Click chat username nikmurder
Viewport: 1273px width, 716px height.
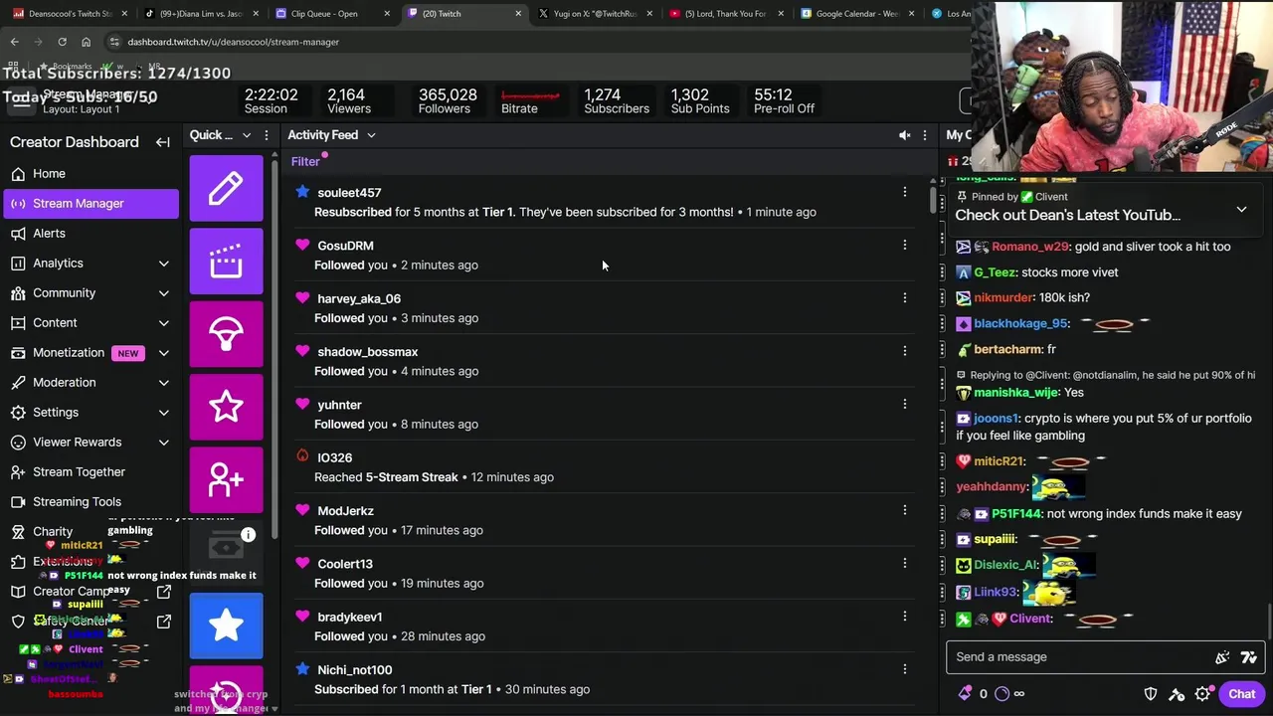[1003, 297]
